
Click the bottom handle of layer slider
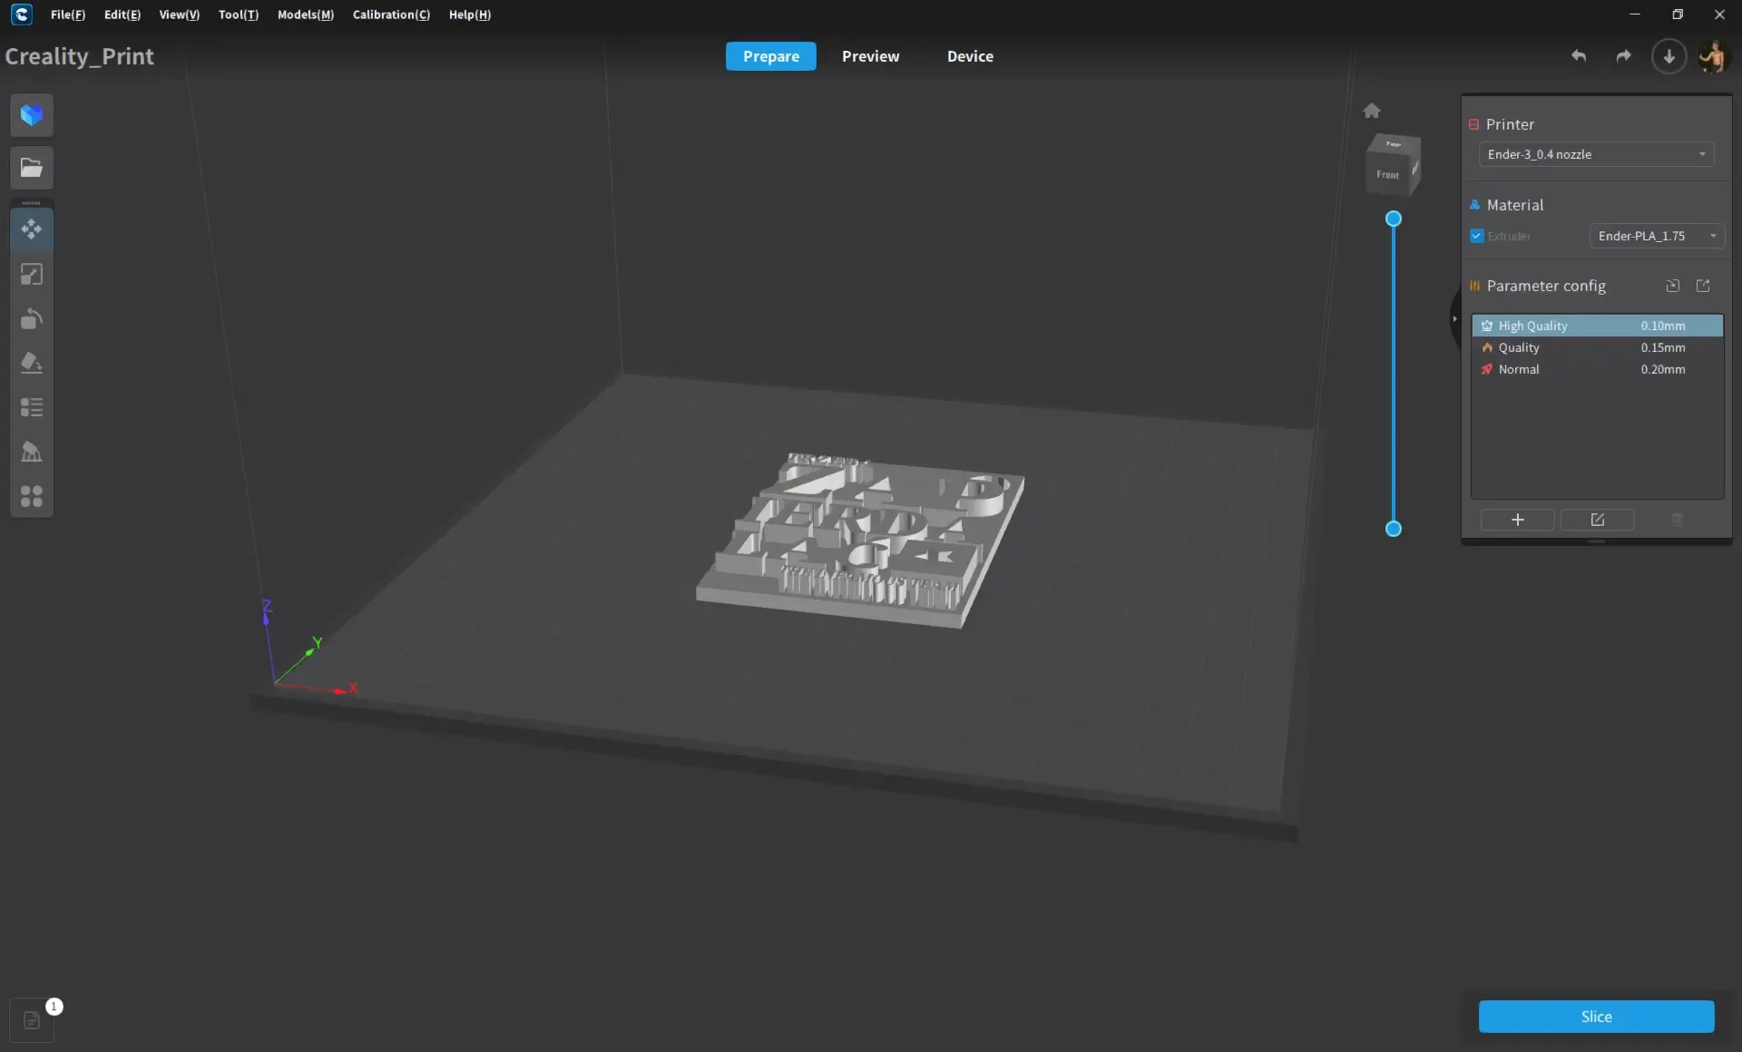pos(1394,529)
